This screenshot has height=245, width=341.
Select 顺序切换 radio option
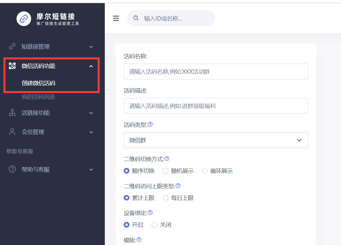tap(126, 171)
